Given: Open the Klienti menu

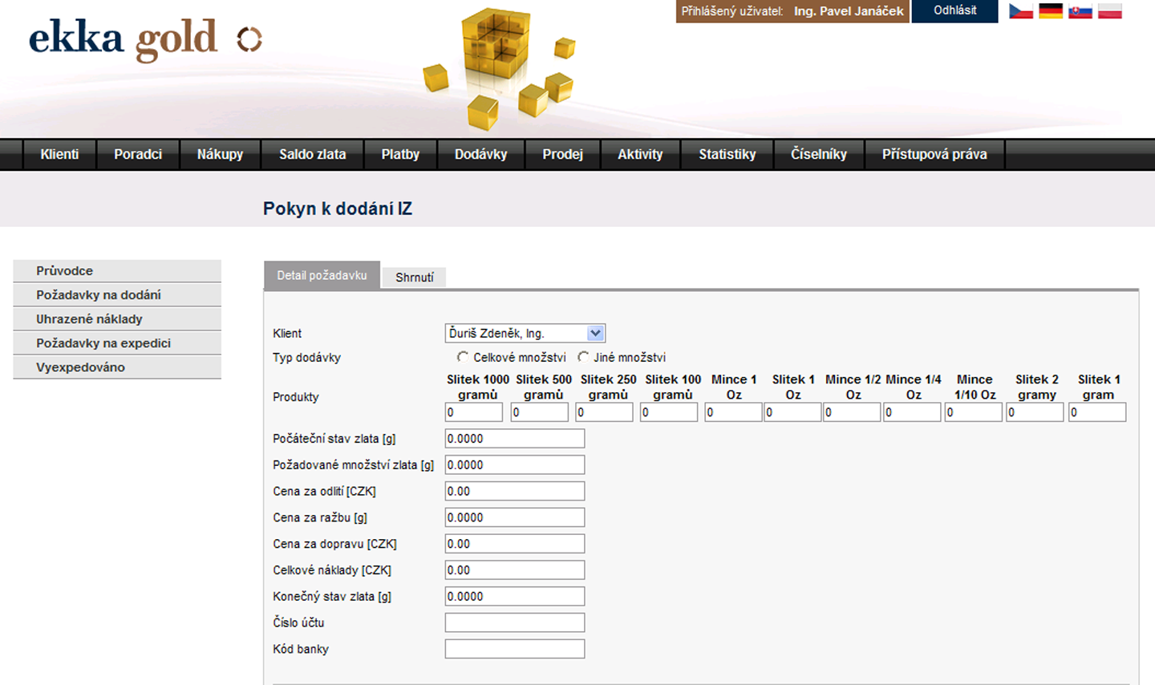Looking at the screenshot, I should click(x=59, y=154).
